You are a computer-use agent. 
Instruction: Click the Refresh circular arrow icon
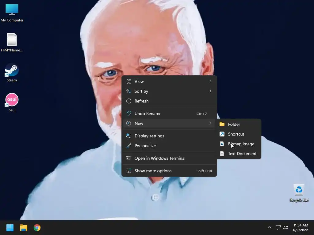[129, 101]
